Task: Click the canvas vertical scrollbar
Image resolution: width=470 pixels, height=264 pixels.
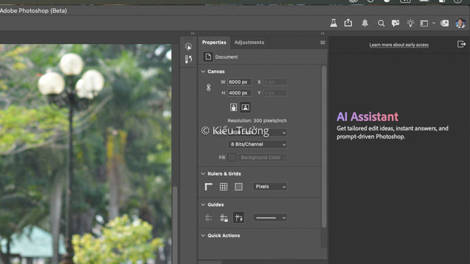Action: point(175,225)
